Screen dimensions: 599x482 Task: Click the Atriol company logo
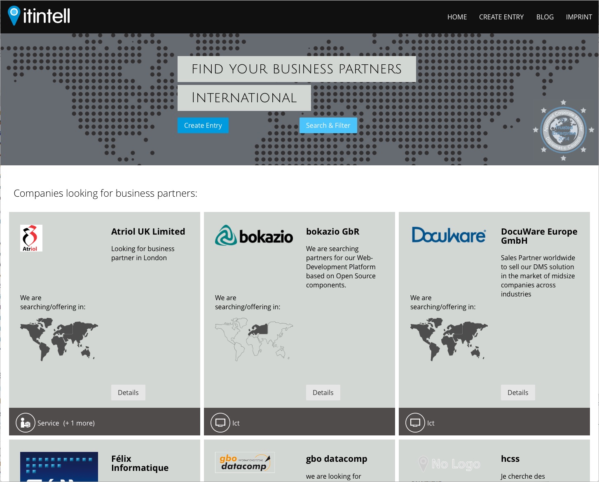[31, 238]
